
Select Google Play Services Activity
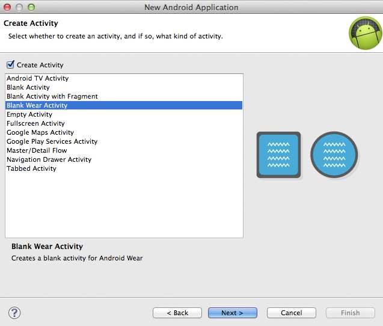click(x=124, y=141)
